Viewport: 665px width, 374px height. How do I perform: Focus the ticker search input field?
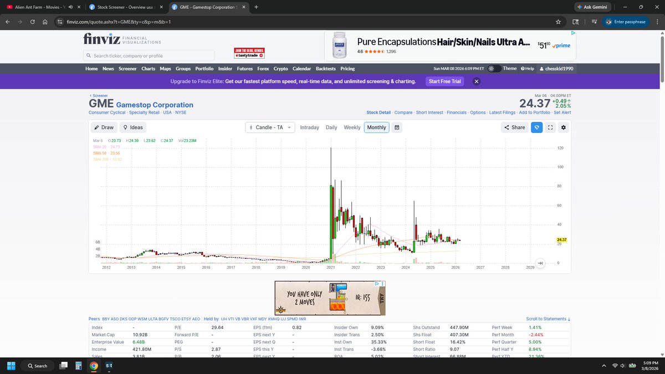(x=149, y=55)
